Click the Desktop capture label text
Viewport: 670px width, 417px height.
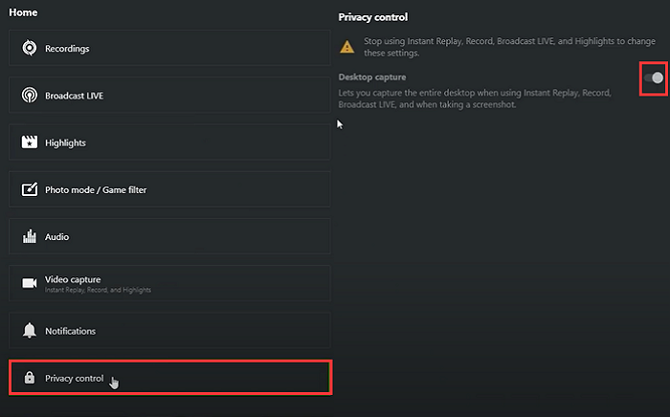(372, 77)
